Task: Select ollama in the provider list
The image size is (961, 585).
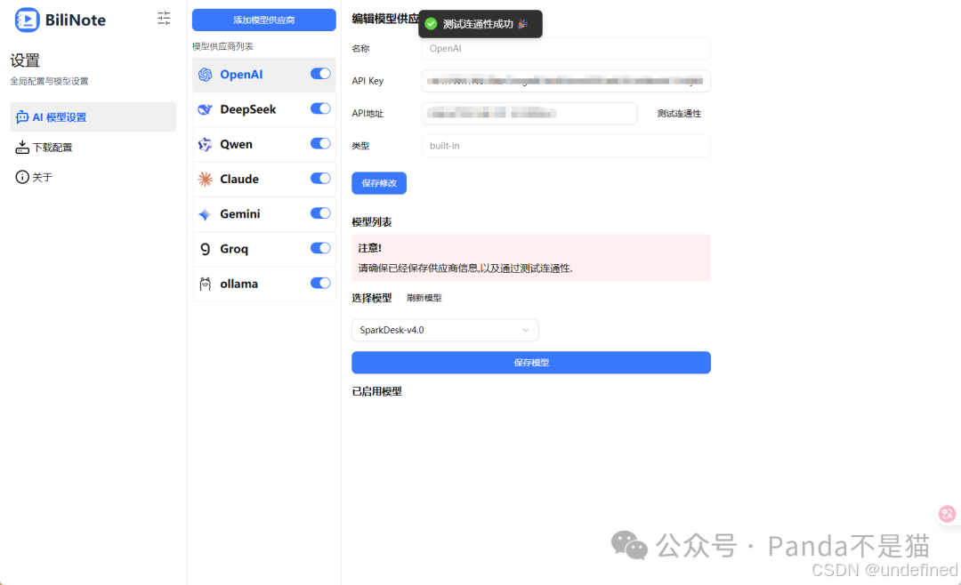Action: coord(264,284)
